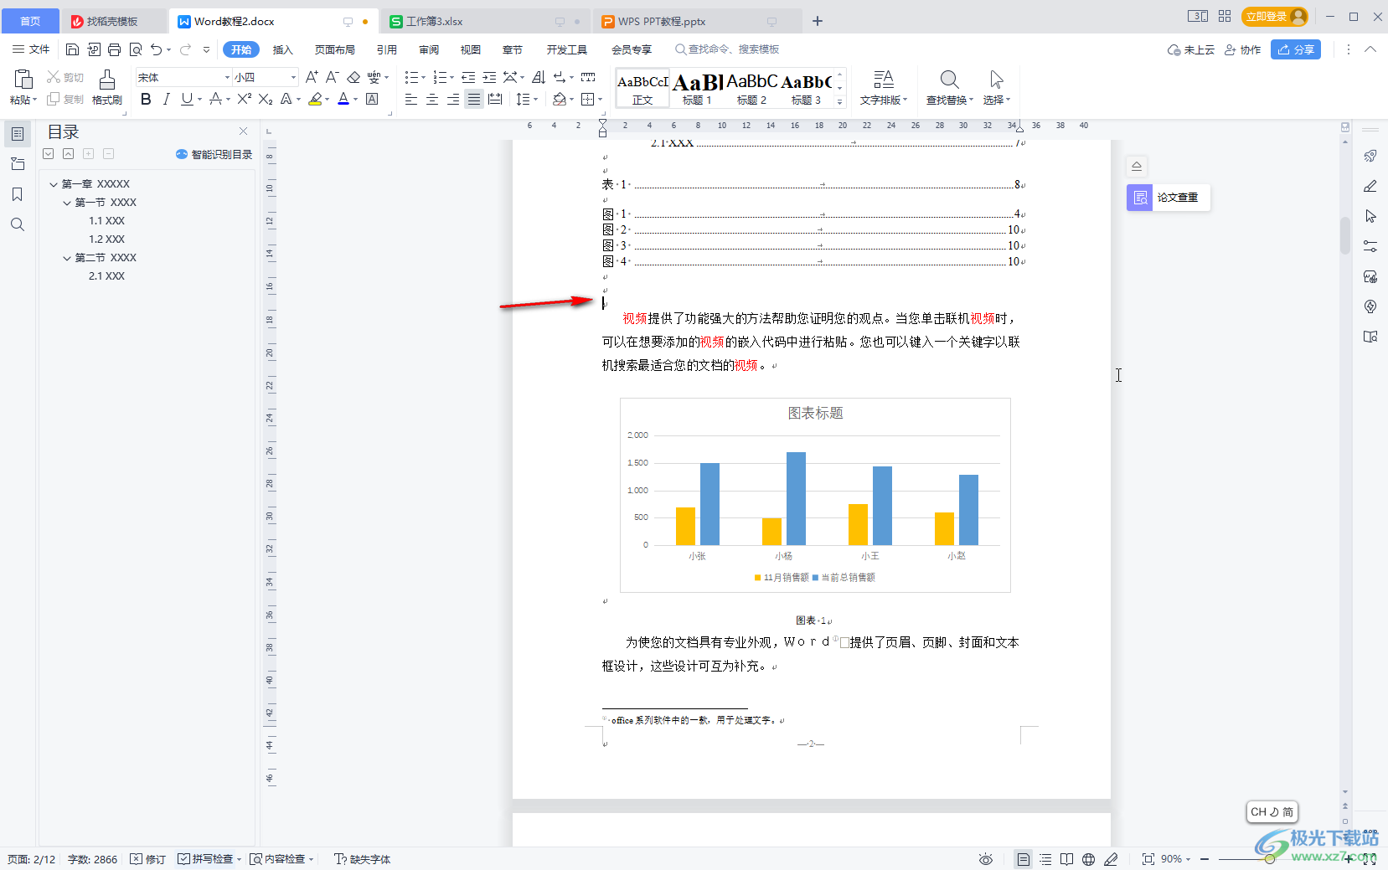
Task: Toggle Underline formatting
Action: pos(186,99)
